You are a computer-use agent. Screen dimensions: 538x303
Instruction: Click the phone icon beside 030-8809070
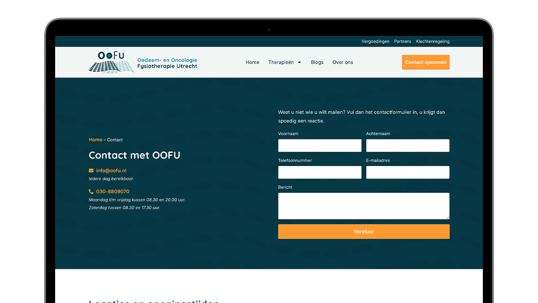pyautogui.click(x=91, y=192)
